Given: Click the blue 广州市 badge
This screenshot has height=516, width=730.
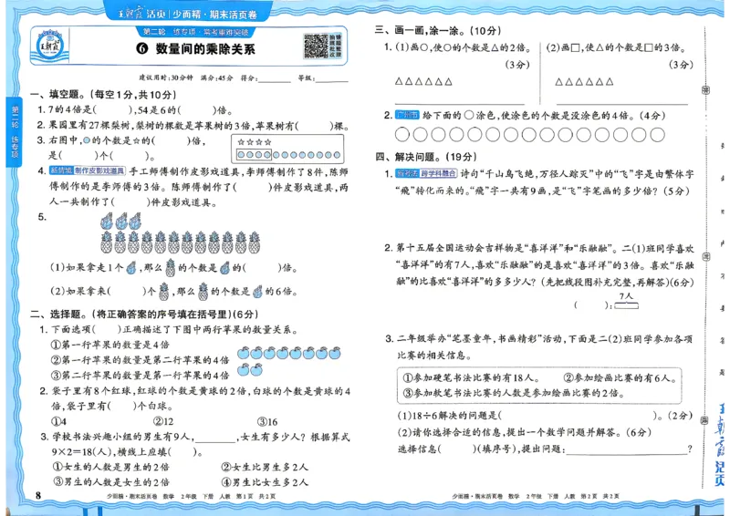Looking at the screenshot, I should 407,115.
